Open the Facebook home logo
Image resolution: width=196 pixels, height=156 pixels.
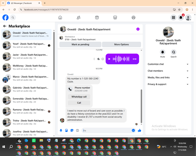tap(5, 18)
